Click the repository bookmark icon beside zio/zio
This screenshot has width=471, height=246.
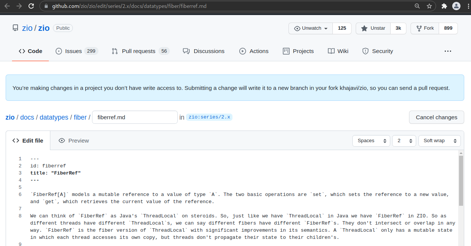pos(15,28)
